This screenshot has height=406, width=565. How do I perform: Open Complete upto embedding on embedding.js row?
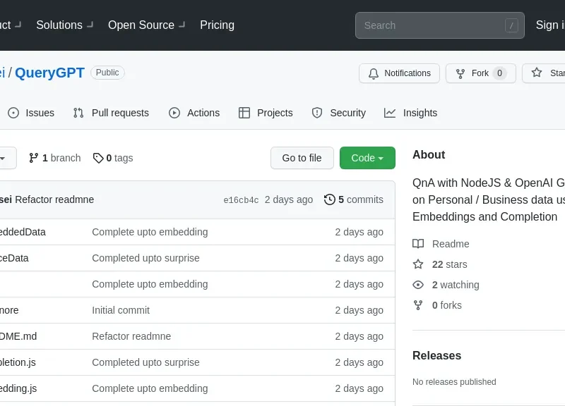[150, 389]
